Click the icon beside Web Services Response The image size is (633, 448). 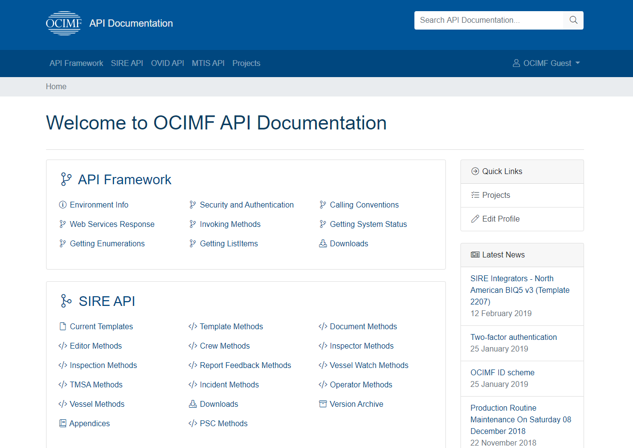[x=63, y=224]
